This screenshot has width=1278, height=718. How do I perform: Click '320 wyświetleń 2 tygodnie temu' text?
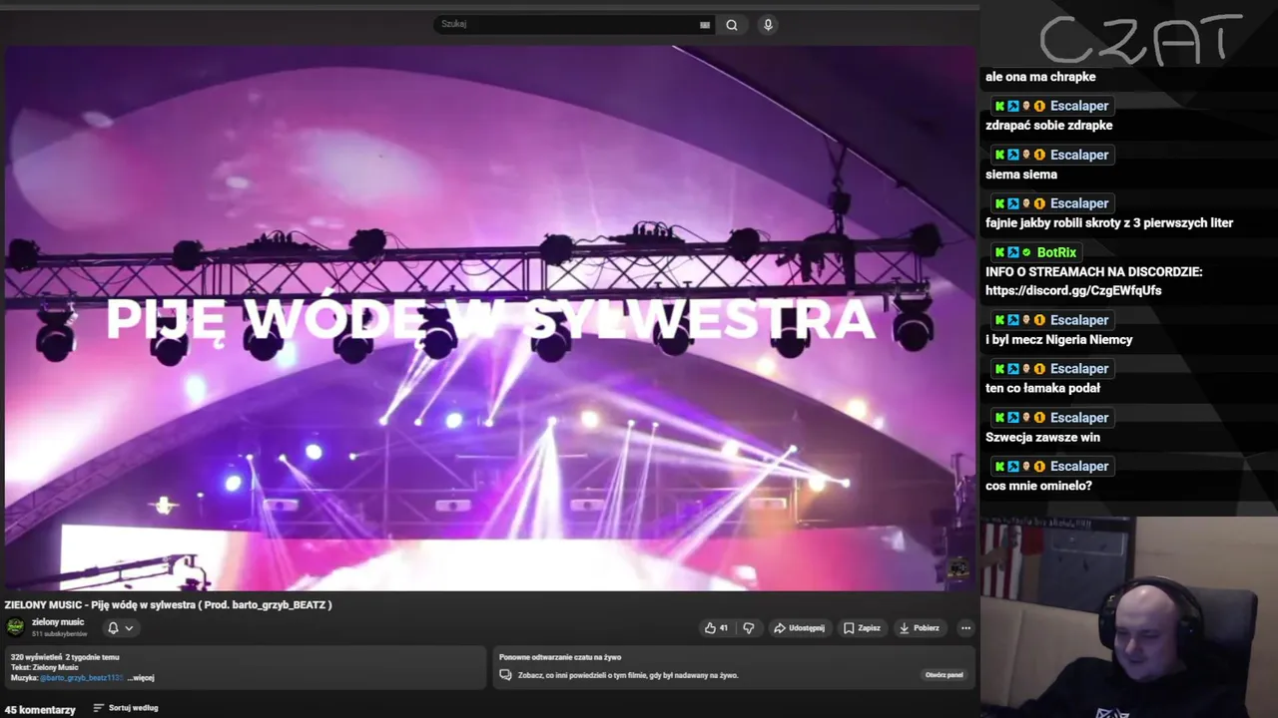click(65, 657)
